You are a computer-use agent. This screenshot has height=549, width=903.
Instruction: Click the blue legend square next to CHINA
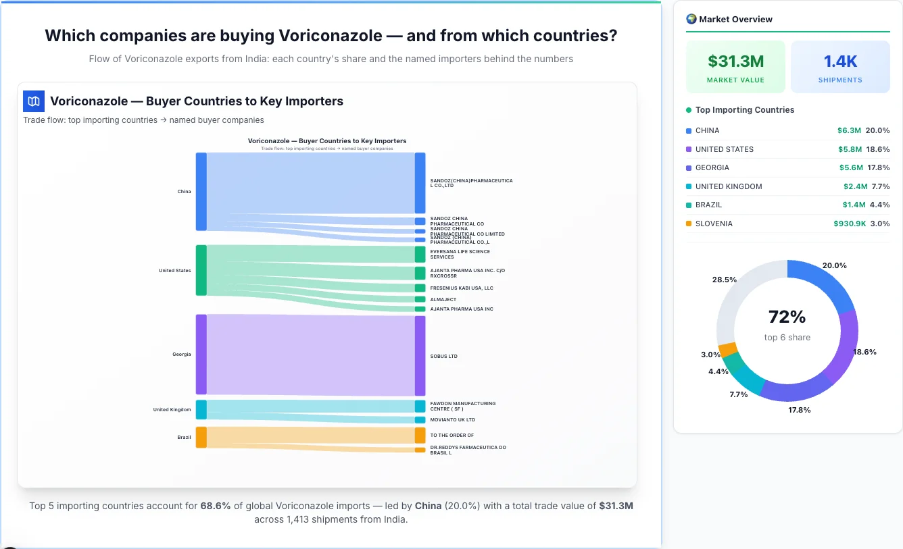(687, 130)
